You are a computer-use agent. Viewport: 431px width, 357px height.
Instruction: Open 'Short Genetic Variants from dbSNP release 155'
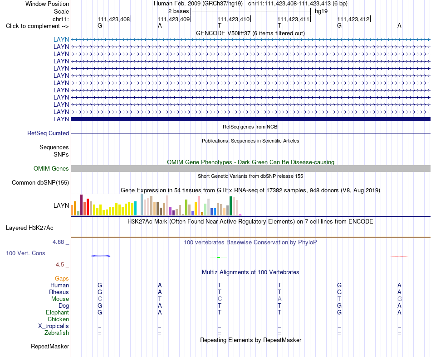click(x=250, y=176)
